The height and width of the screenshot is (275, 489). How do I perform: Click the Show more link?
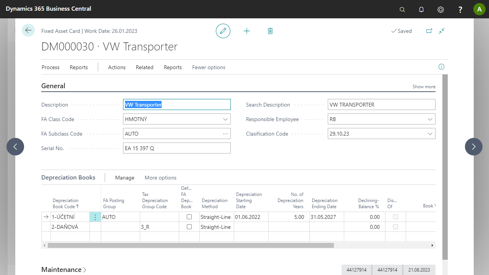click(x=424, y=87)
